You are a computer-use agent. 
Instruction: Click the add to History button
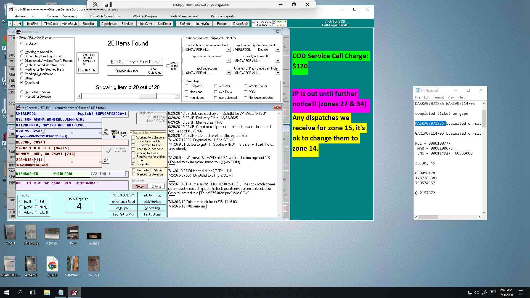coord(152,195)
